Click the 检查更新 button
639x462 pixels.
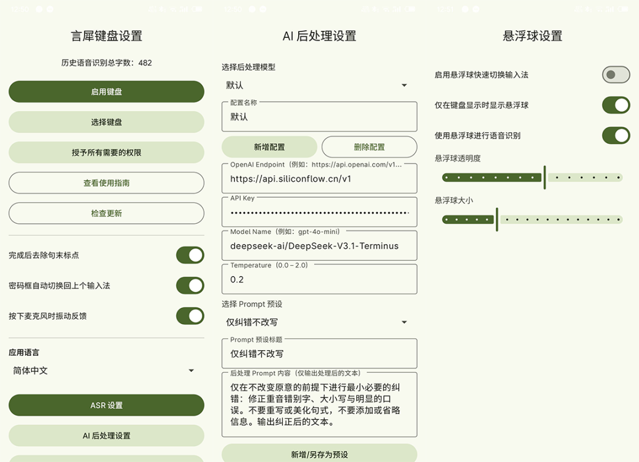(x=106, y=213)
